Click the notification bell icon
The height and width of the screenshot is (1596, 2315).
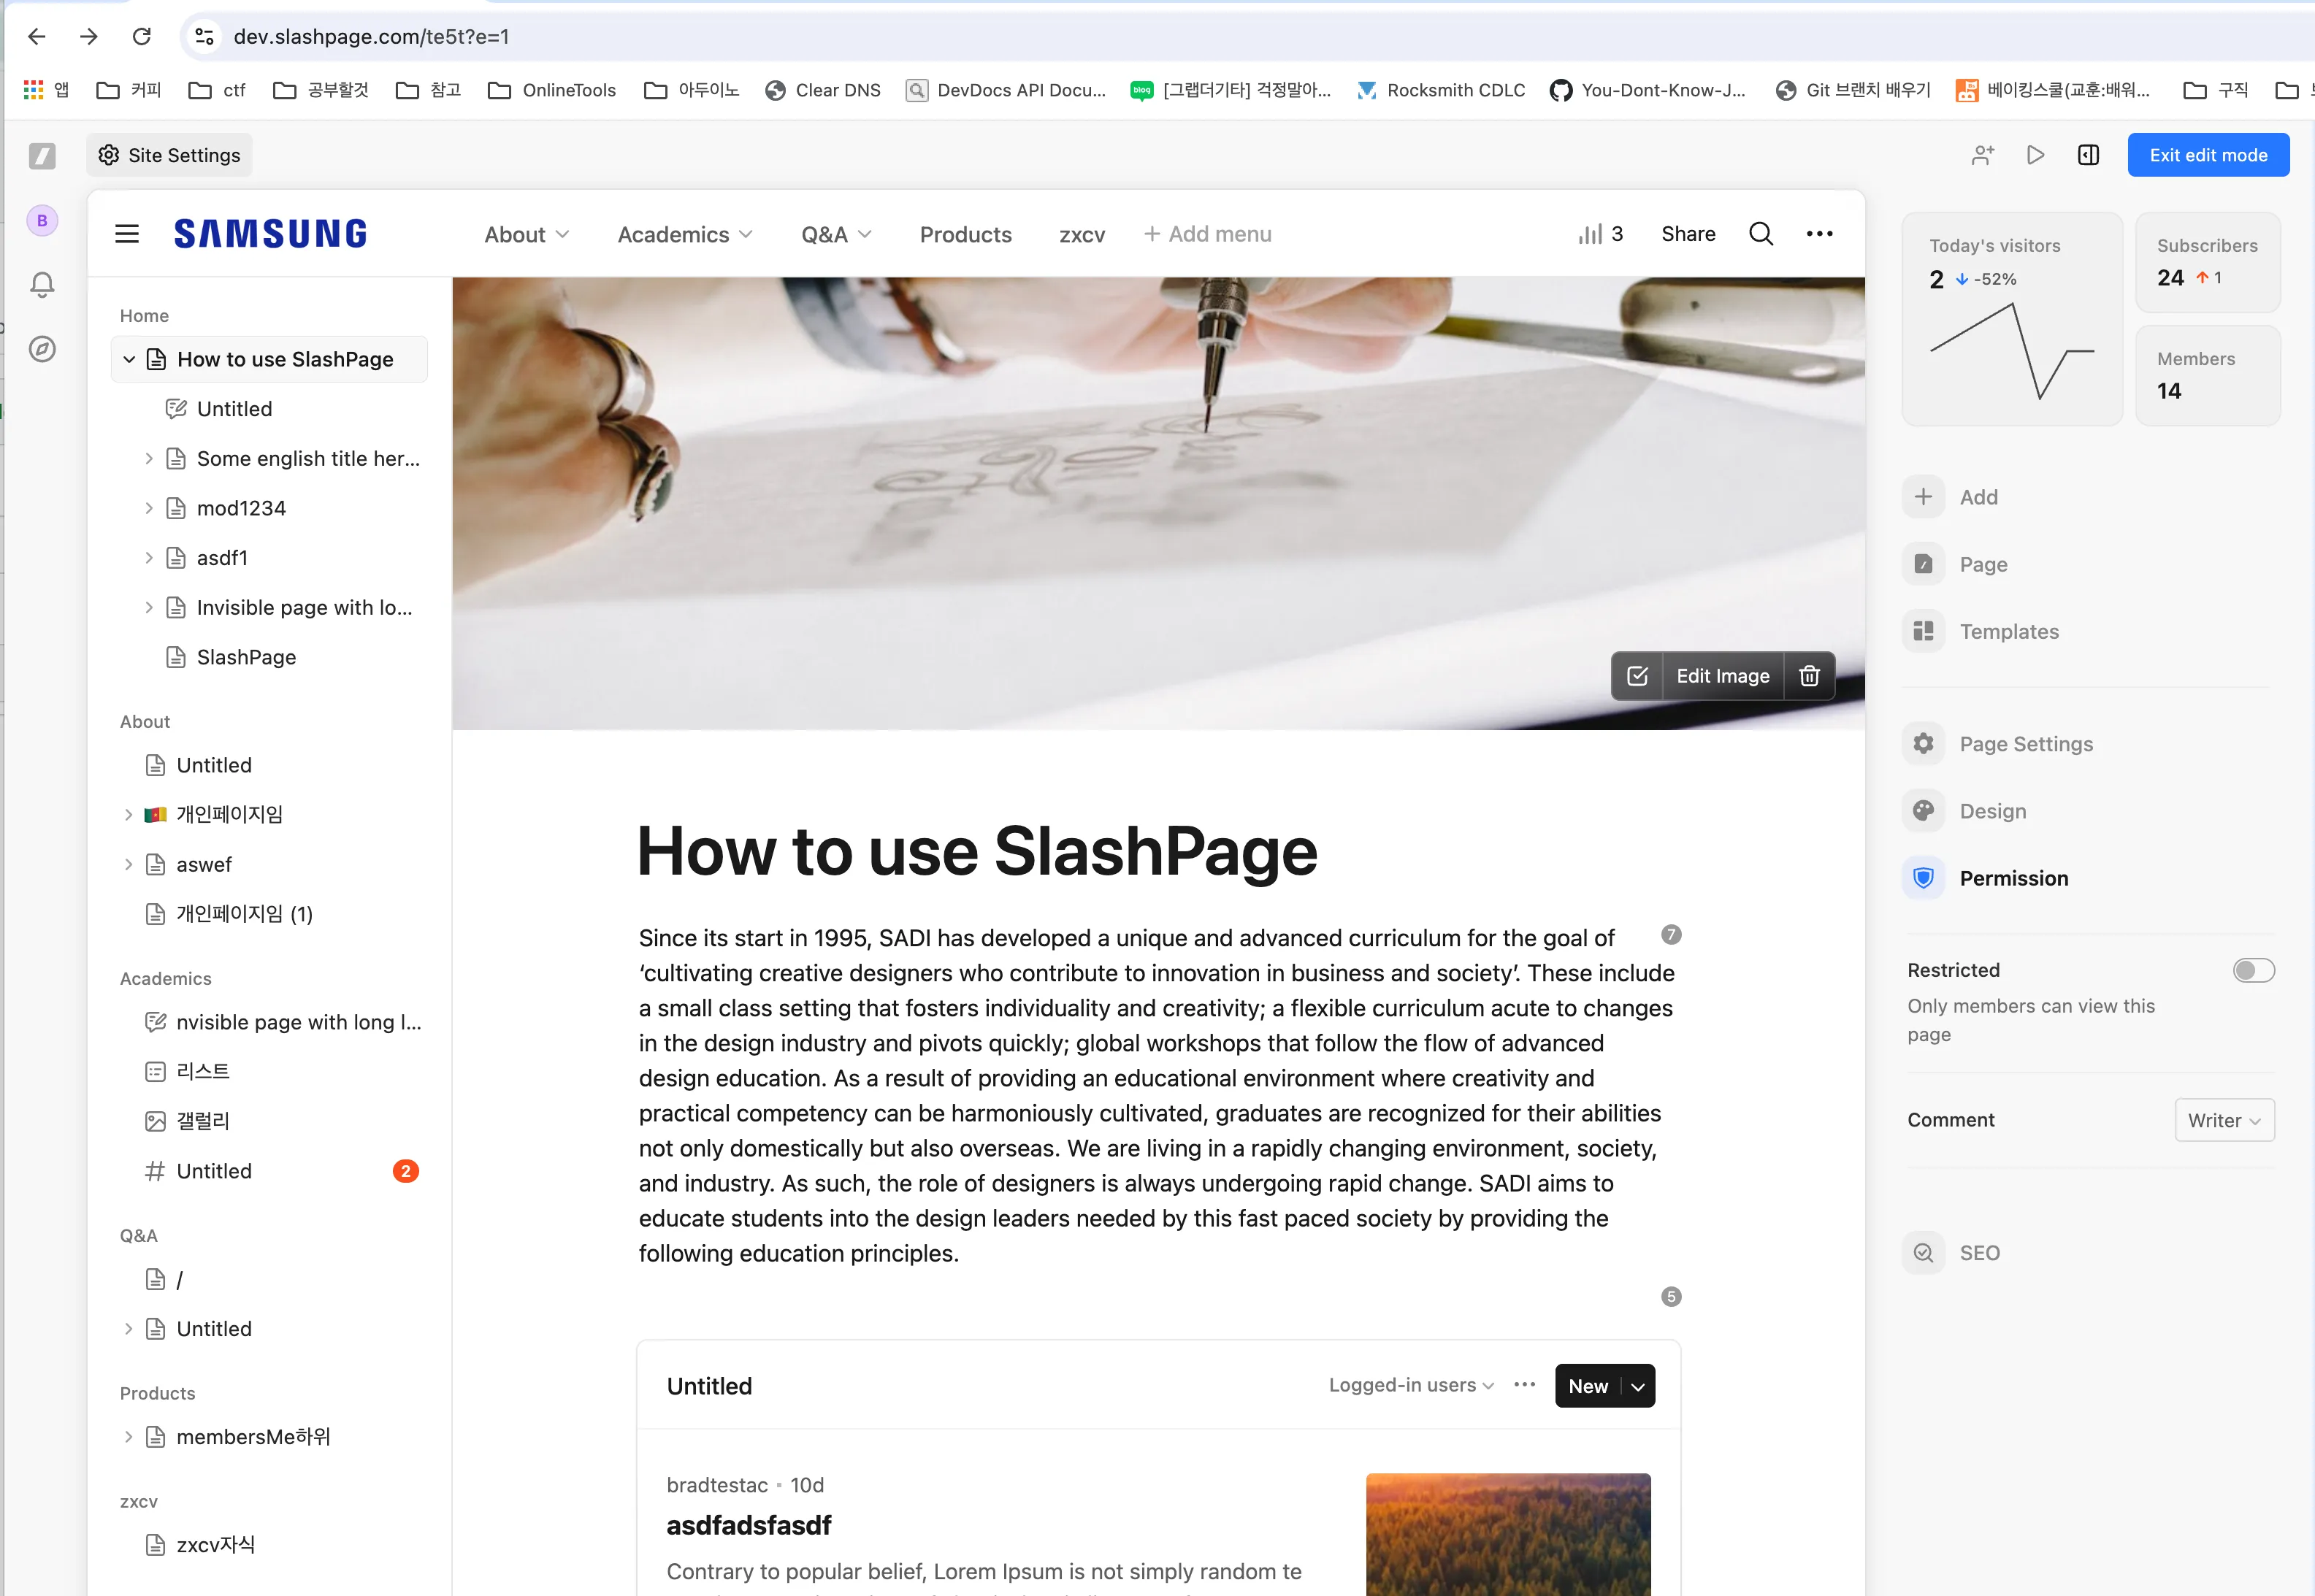pos(42,285)
